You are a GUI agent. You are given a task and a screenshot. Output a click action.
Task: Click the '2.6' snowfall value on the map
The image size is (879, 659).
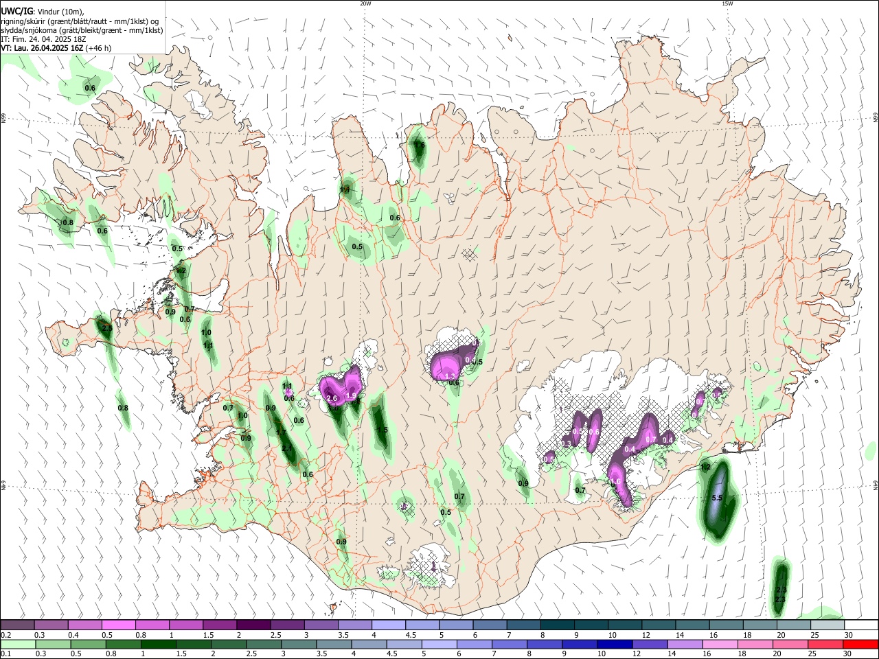click(332, 399)
